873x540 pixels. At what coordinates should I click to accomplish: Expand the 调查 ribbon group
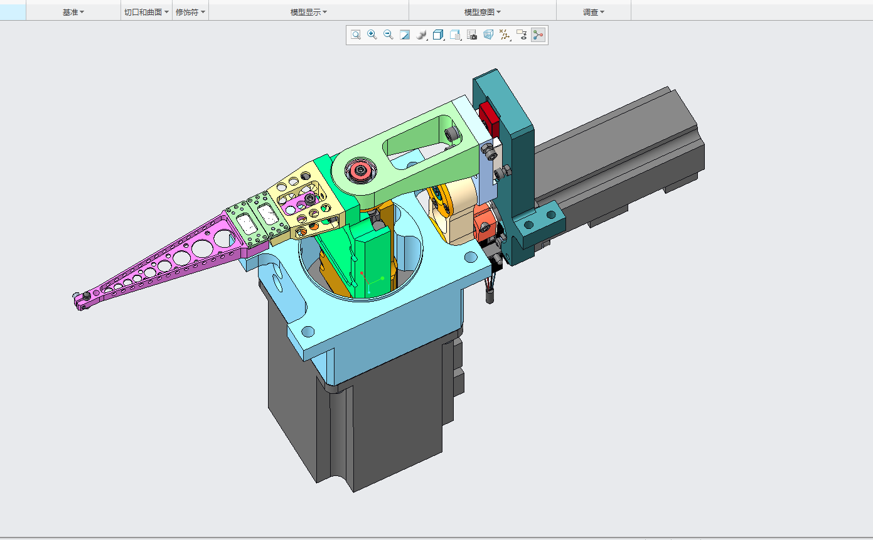point(594,12)
